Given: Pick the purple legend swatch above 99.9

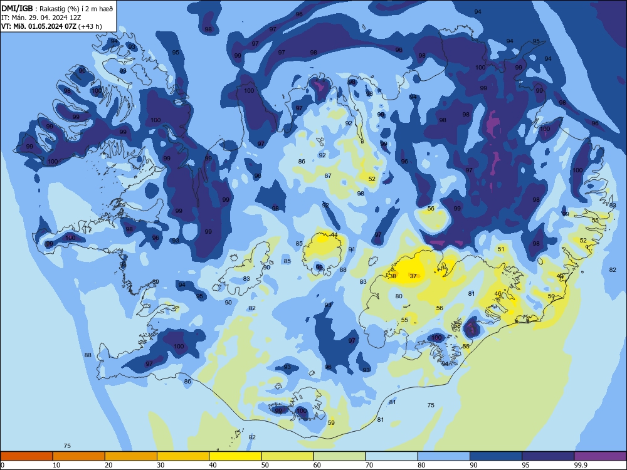Looking at the screenshot, I should [600, 456].
